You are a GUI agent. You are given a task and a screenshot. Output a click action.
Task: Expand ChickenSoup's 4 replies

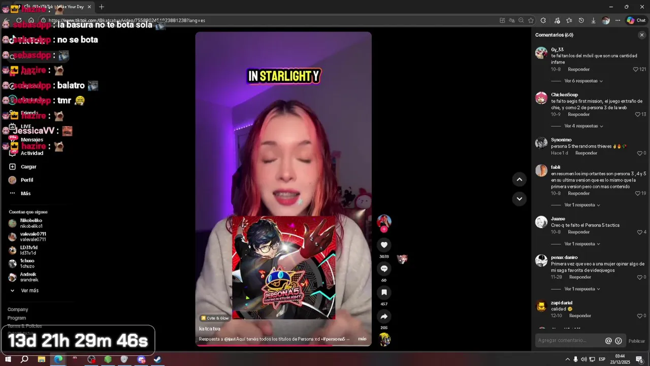point(583,126)
